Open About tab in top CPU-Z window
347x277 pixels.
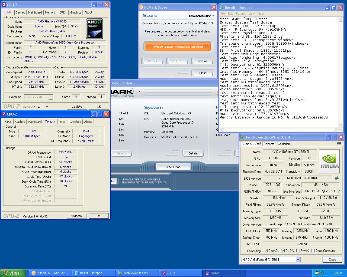pyautogui.click(x=88, y=12)
